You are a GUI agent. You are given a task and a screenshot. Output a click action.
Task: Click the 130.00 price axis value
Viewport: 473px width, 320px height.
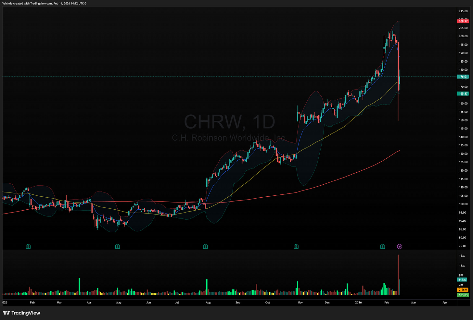point(463,154)
